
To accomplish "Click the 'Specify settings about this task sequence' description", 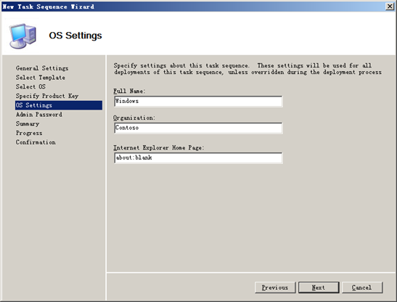I will coord(247,69).
